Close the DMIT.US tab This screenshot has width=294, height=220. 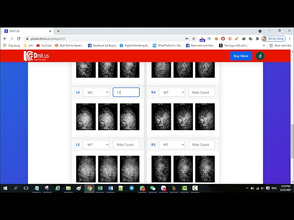click(50, 31)
